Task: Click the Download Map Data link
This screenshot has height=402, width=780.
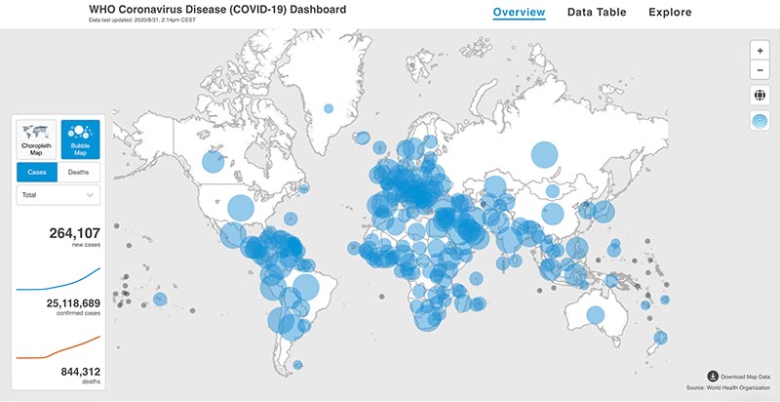Action: (x=744, y=377)
